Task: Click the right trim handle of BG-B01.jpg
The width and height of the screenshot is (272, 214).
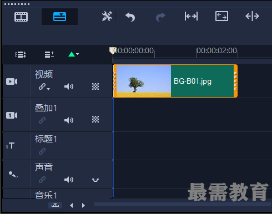Action: pyautogui.click(x=235, y=81)
